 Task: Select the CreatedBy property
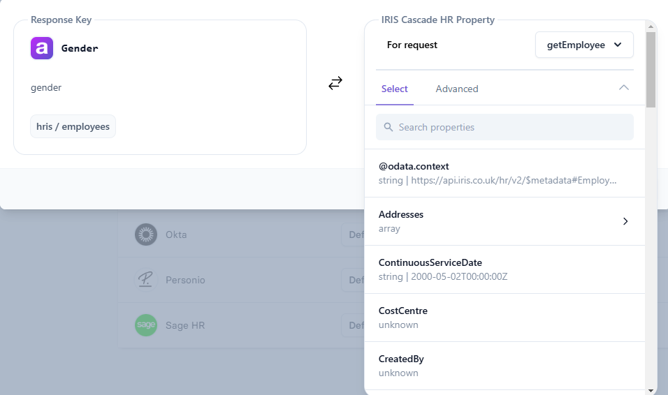[504, 366]
